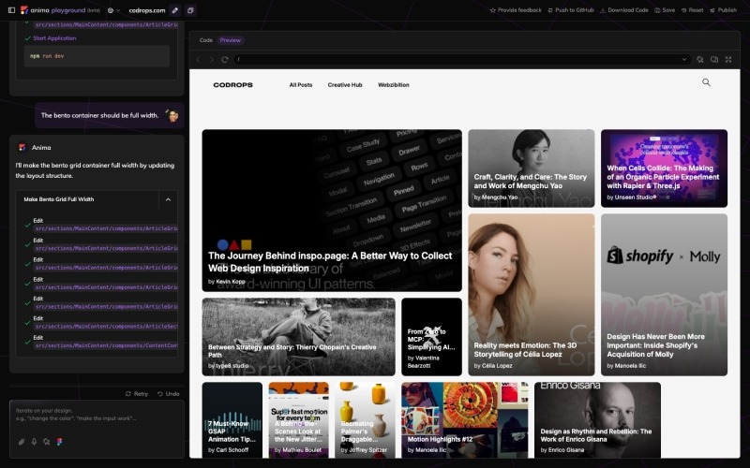Click the search magnifier on Codrops page
This screenshot has height=468, width=750.
point(706,82)
